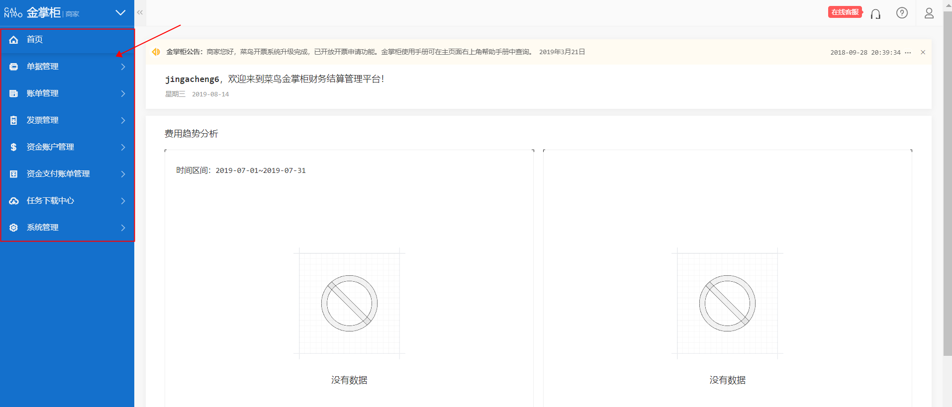Click the 费用趋势分析 heading
This screenshot has height=407, width=952.
pos(191,134)
